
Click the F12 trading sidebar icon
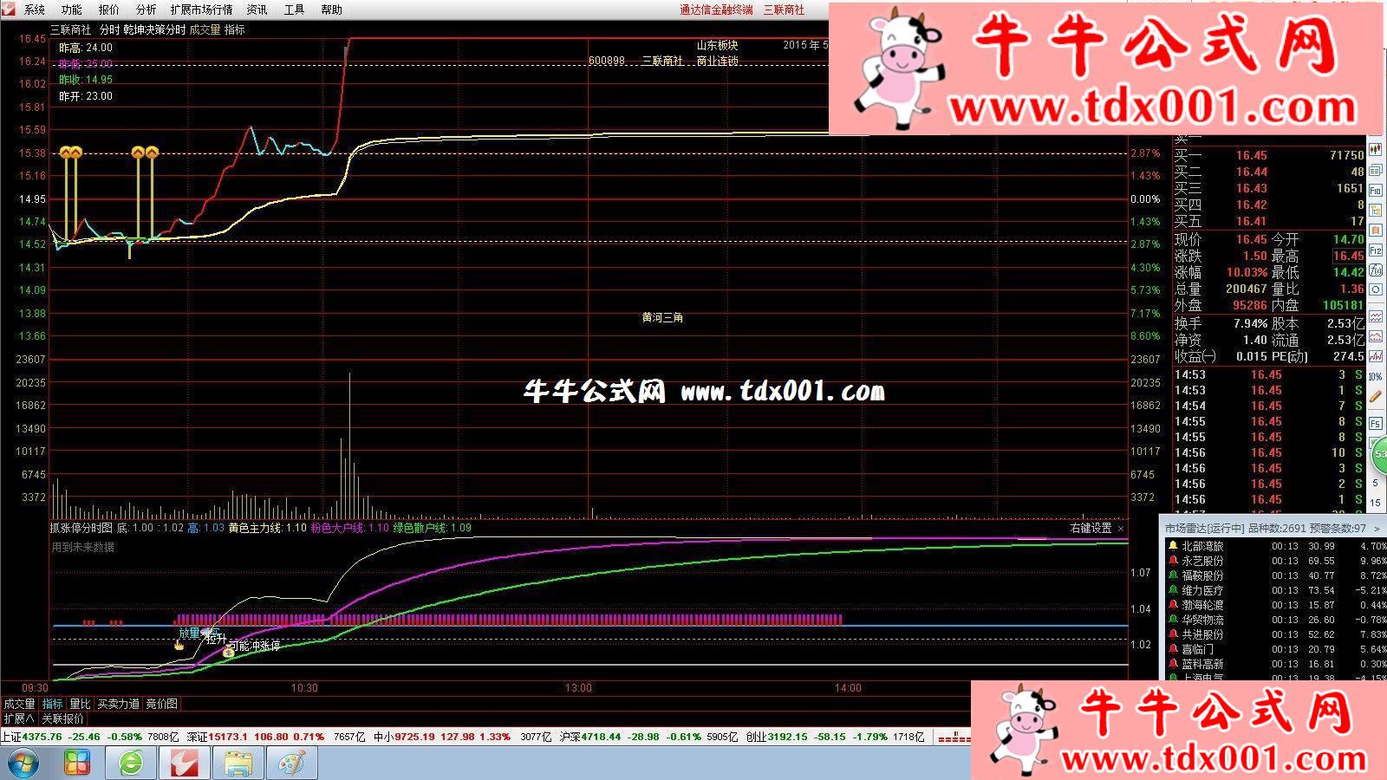click(x=1375, y=250)
